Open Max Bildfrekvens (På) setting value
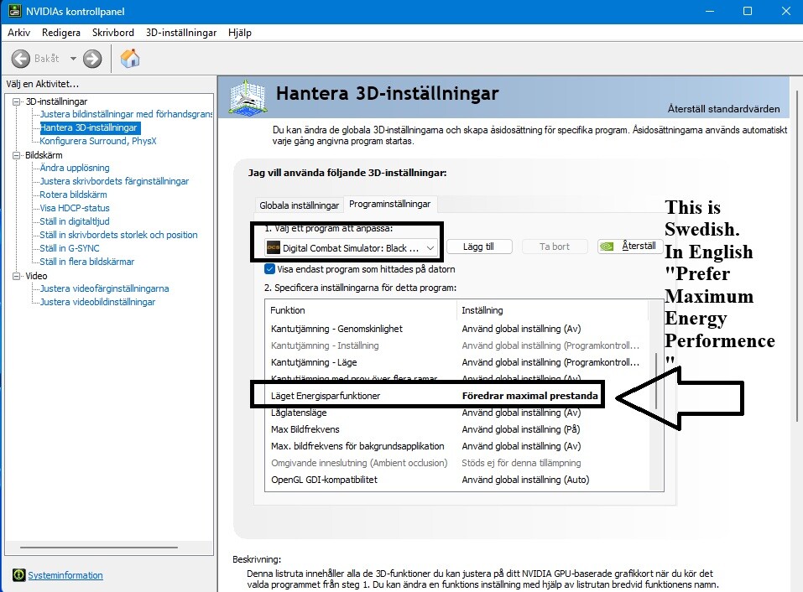This screenshot has width=803, height=592. [x=521, y=429]
